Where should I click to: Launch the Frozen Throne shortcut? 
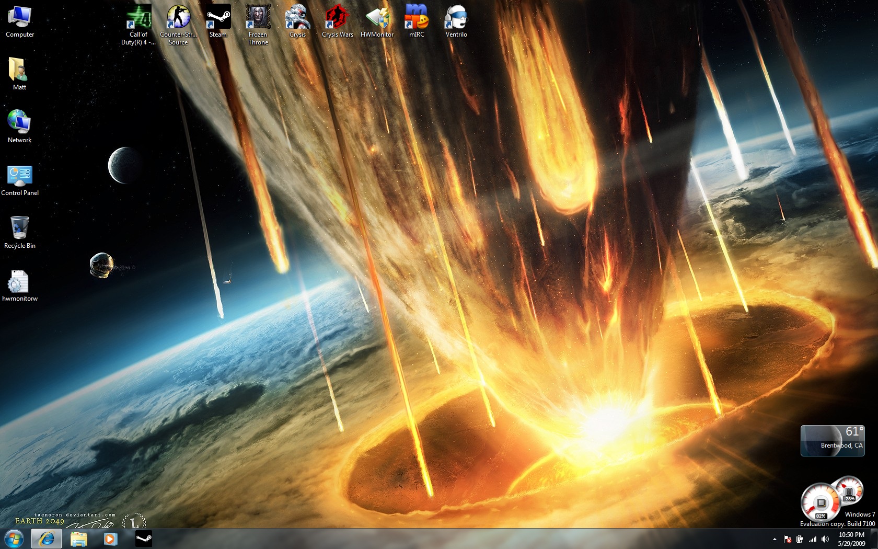(258, 25)
